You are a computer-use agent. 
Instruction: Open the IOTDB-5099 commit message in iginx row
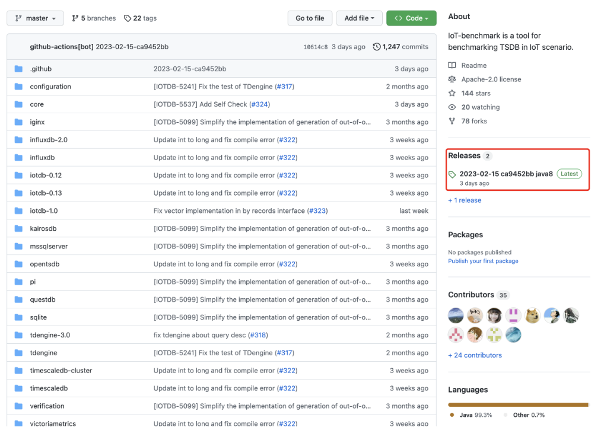(x=262, y=122)
